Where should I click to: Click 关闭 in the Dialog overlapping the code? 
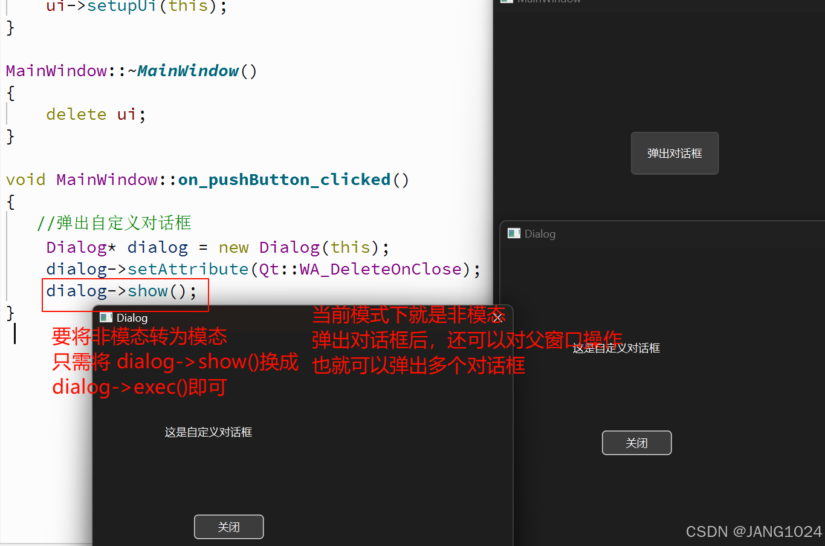click(x=228, y=527)
